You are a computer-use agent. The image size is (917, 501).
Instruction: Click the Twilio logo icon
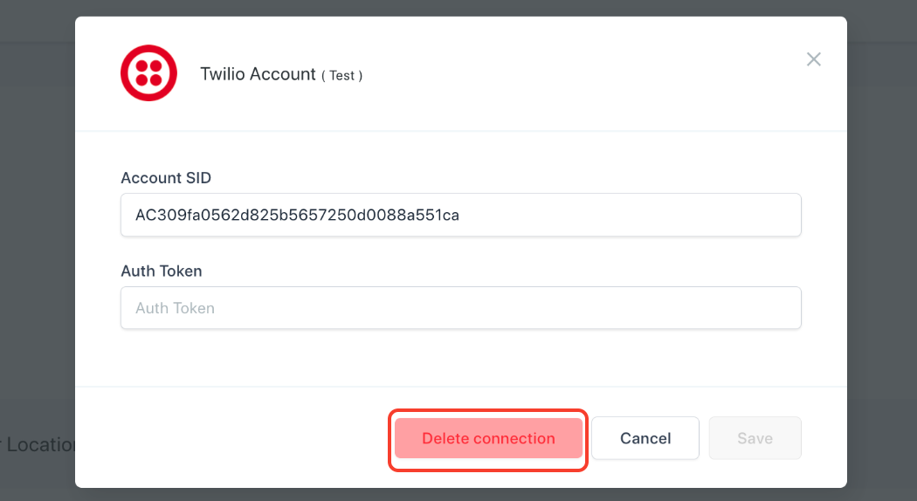coord(148,73)
